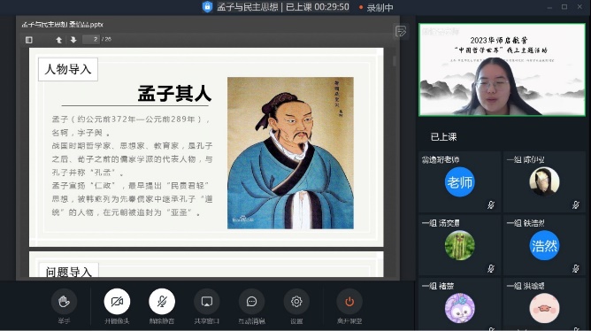Viewport: 591px width, 331px height.
Task: Leave the classroom with the power button
Action: 349,302
